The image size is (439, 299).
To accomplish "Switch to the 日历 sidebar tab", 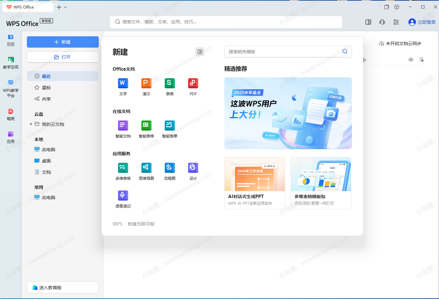I will click(11, 40).
